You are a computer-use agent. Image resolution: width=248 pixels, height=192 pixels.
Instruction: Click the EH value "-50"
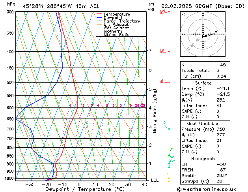coord(221,164)
